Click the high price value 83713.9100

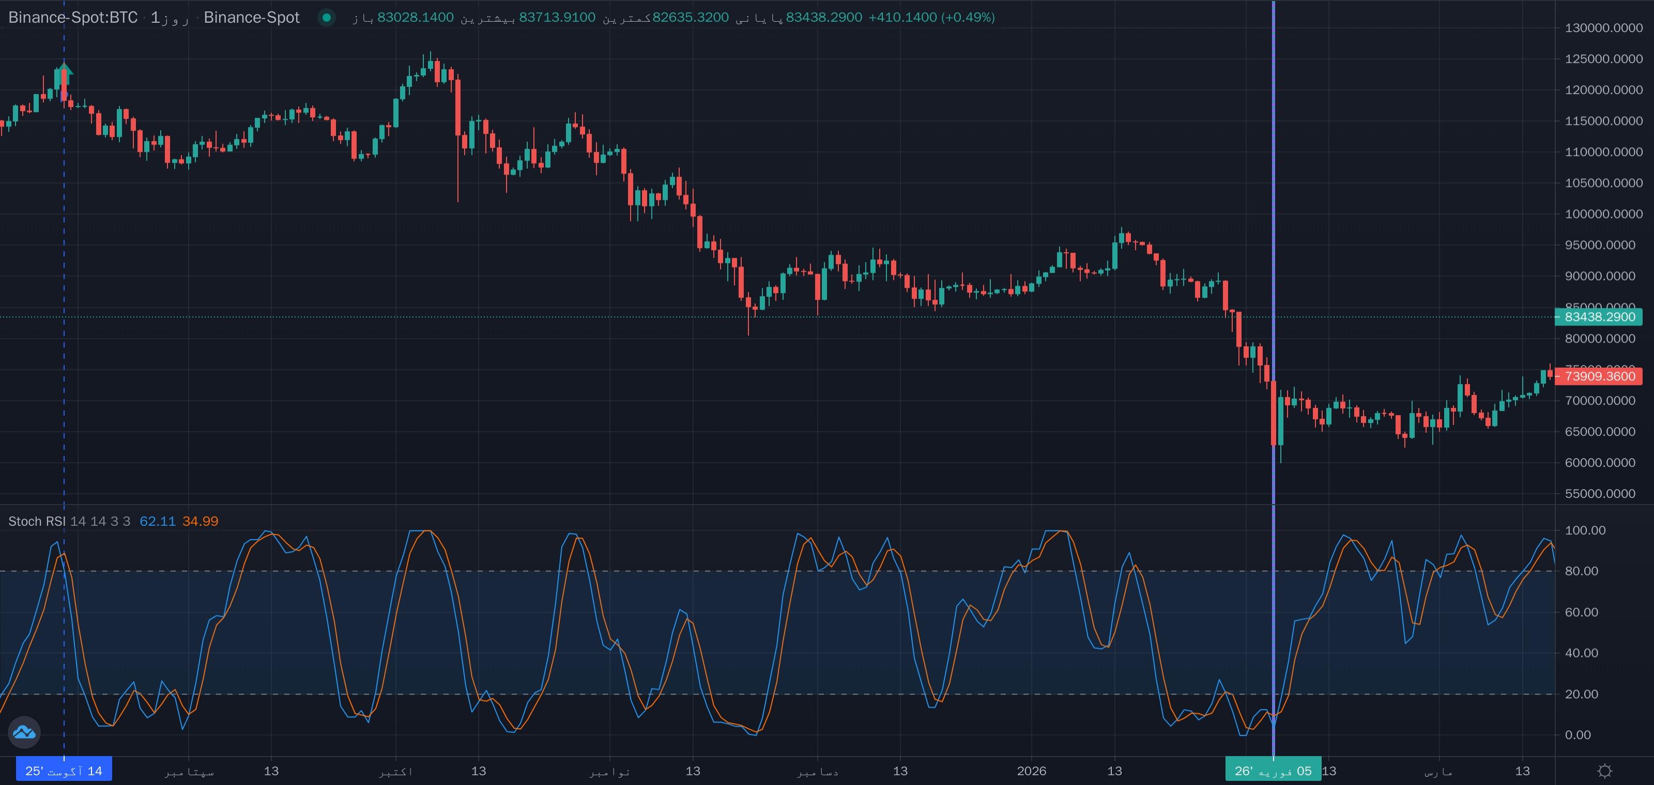coord(557,18)
